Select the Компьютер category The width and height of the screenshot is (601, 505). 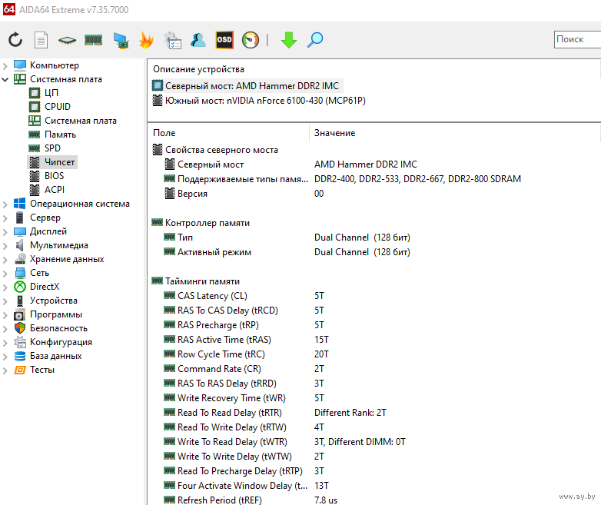54,65
